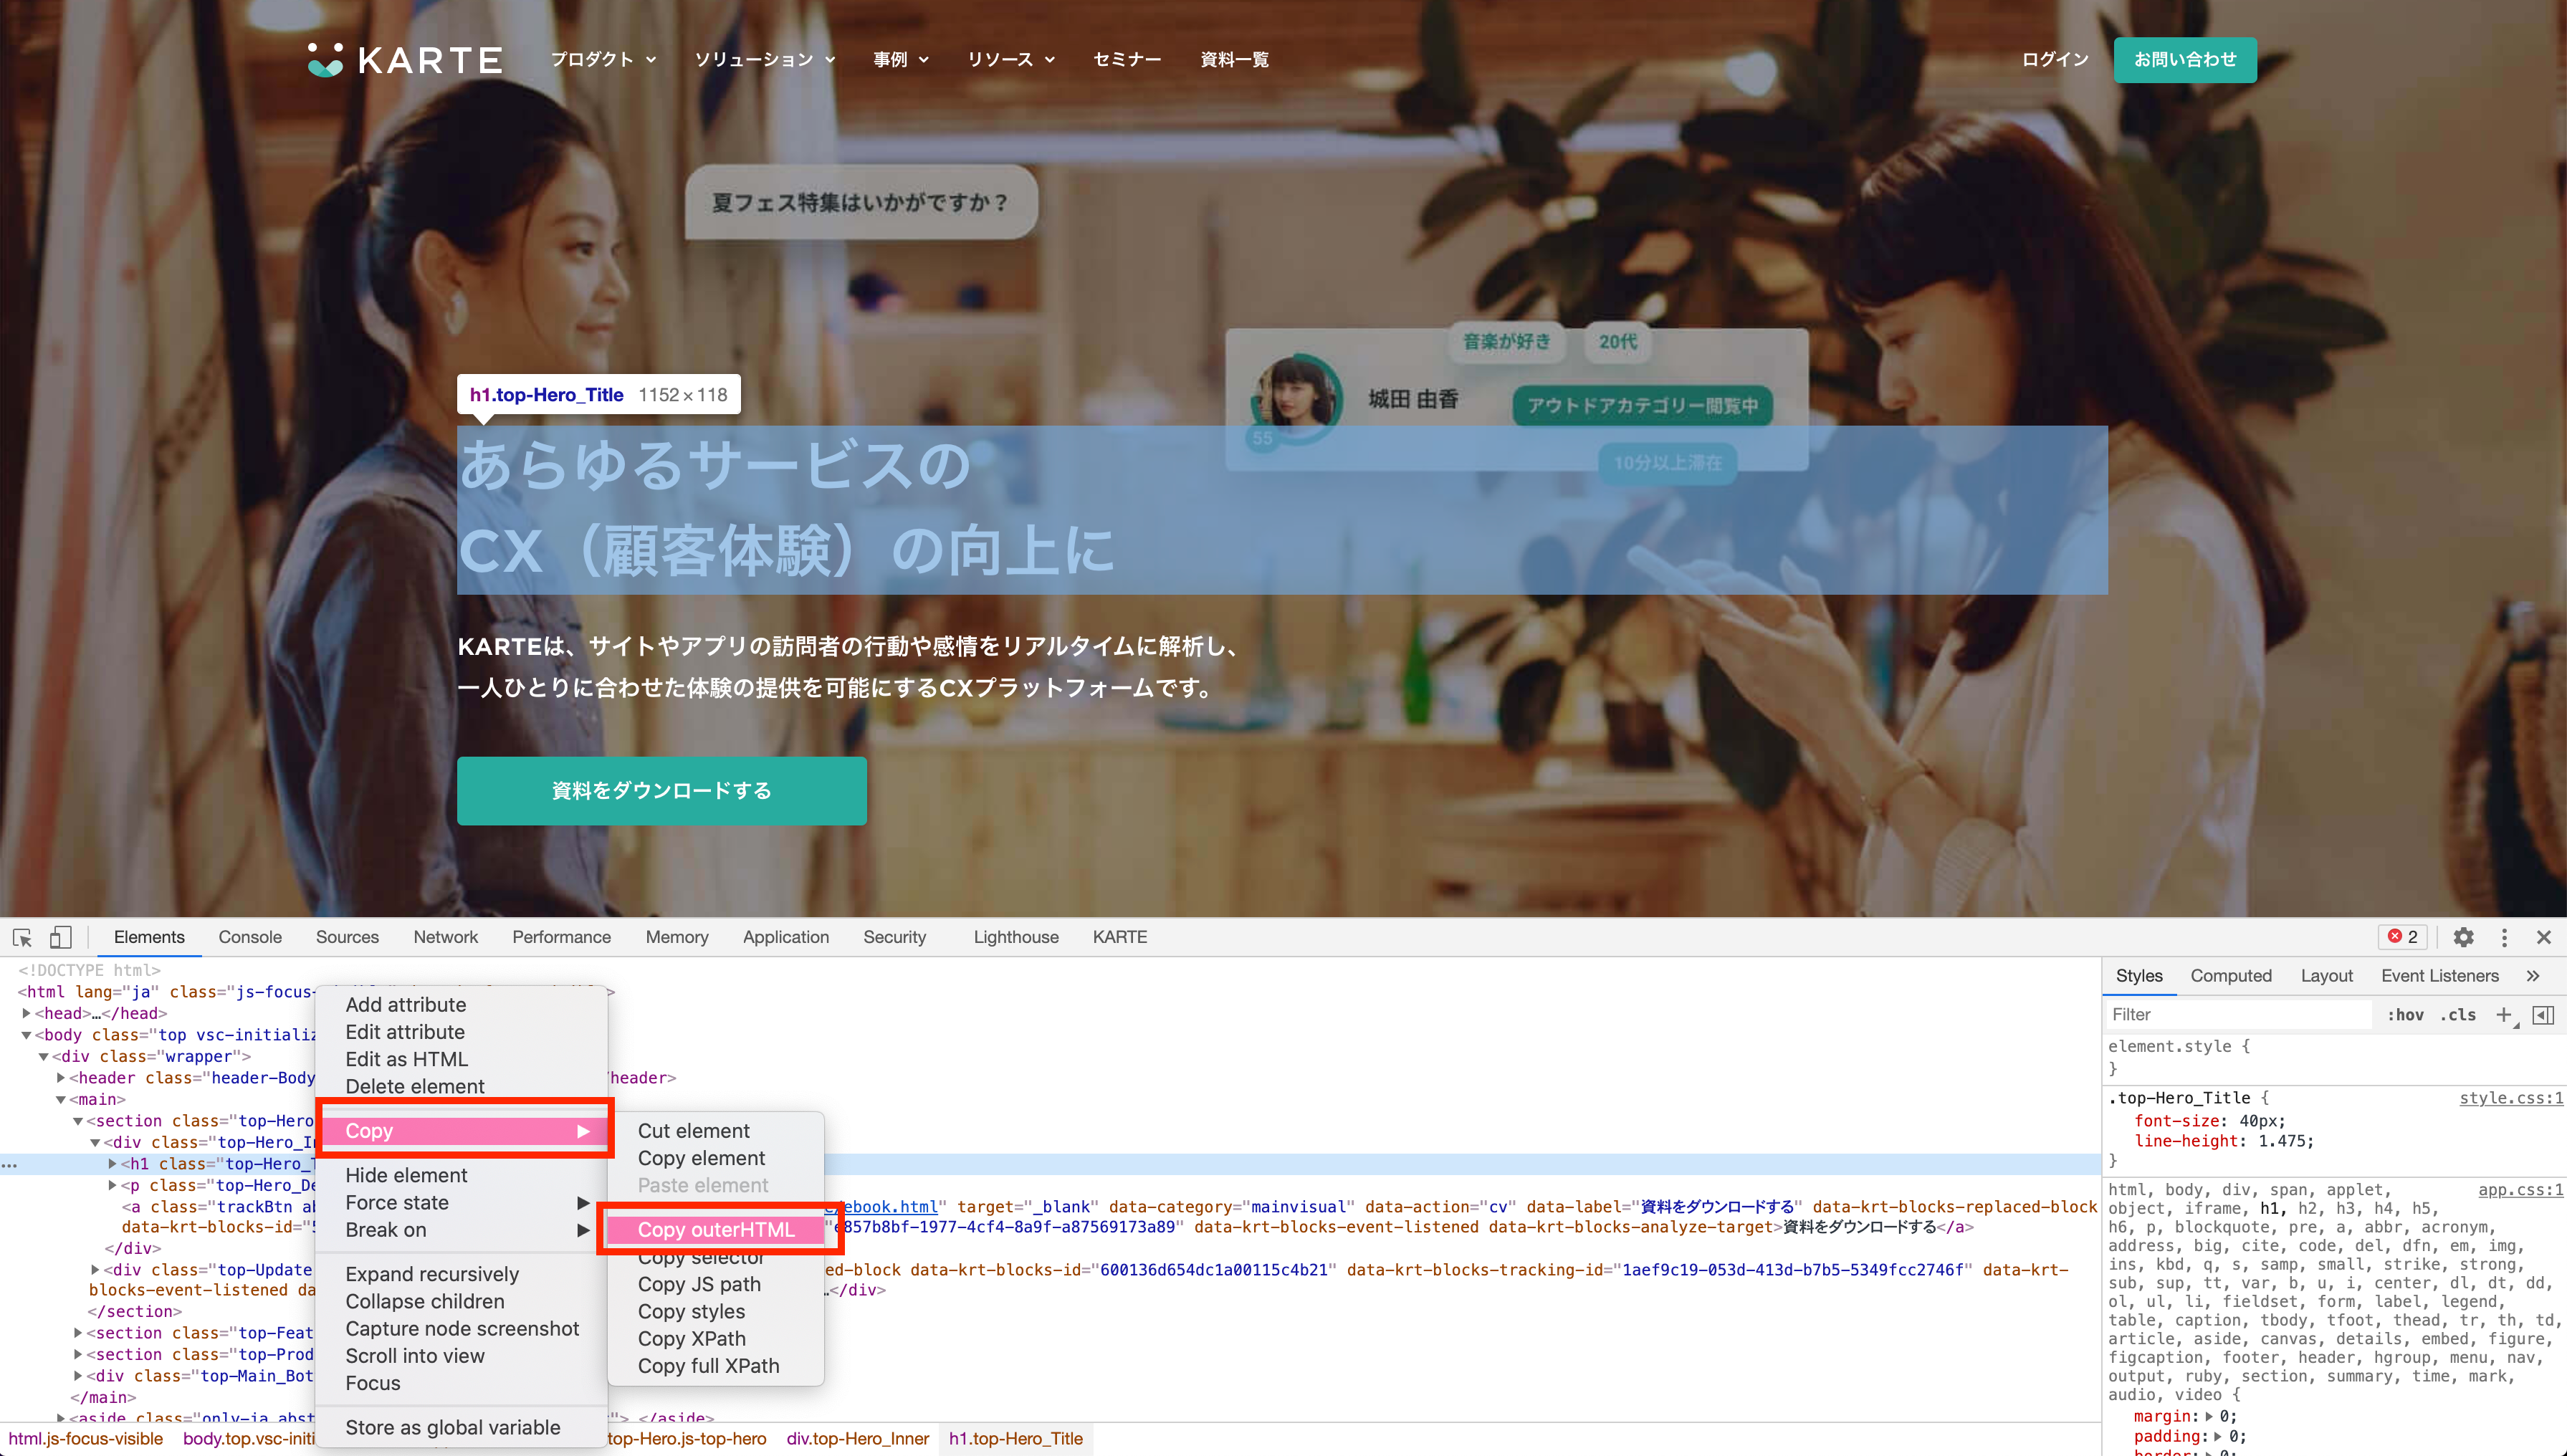The width and height of the screenshot is (2567, 1456).
Task: Expand the top-Update div node
Action: coord(95,1270)
